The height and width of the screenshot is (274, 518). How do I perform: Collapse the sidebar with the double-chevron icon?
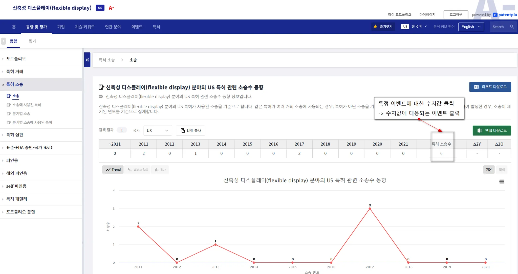[87, 60]
